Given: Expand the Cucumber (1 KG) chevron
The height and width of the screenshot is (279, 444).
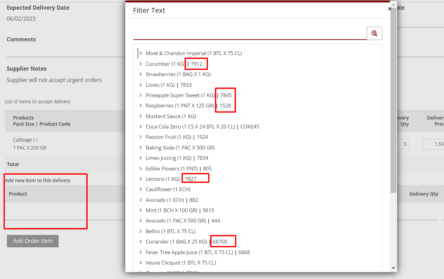Looking at the screenshot, I should (x=140, y=64).
